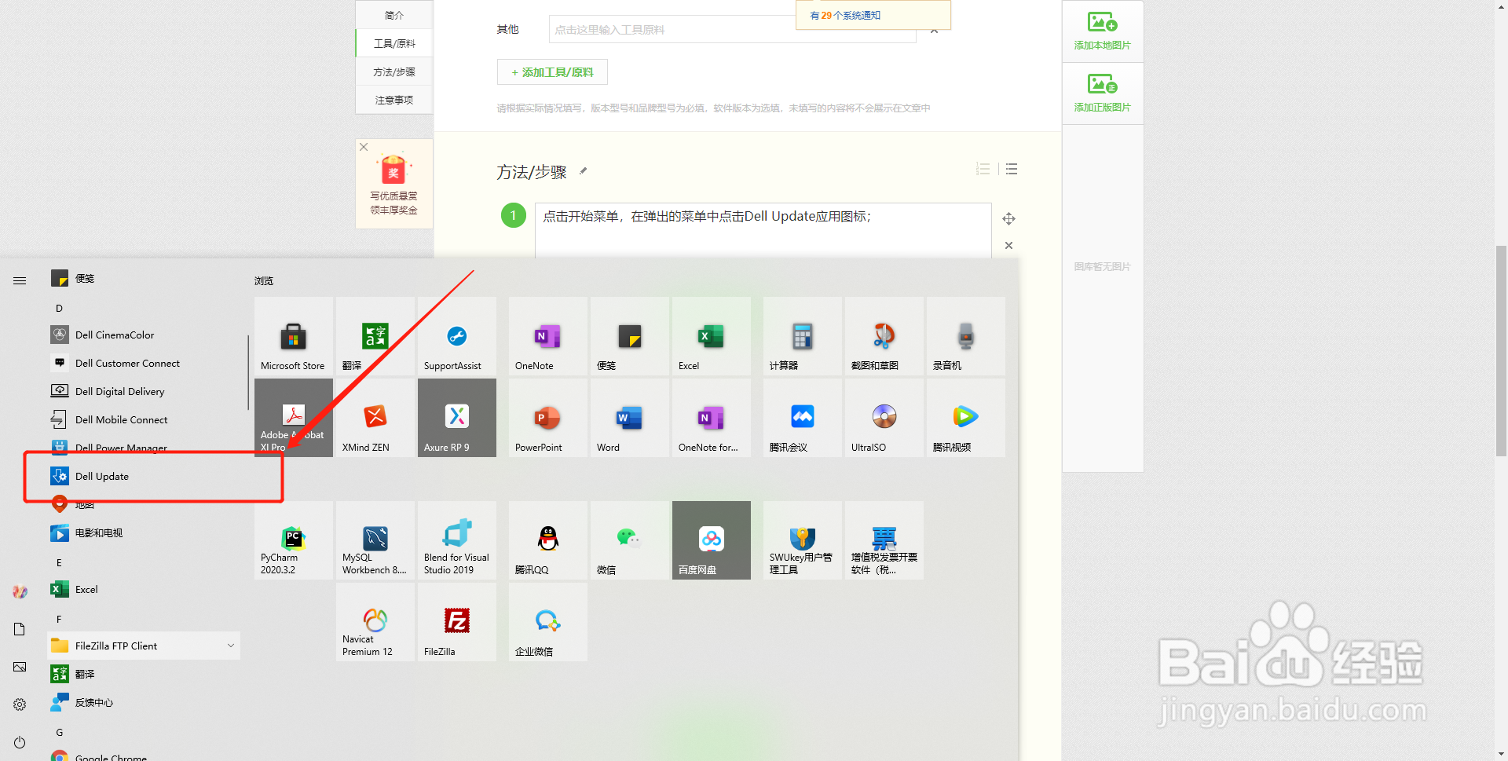Launch the Axure RP 9 tile
The height and width of the screenshot is (761, 1508).
pos(457,418)
